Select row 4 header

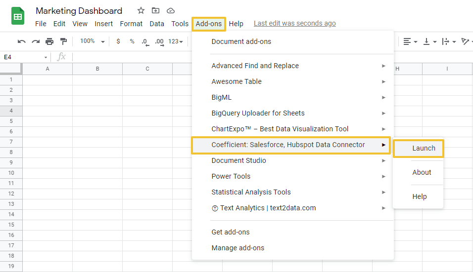coord(11,111)
